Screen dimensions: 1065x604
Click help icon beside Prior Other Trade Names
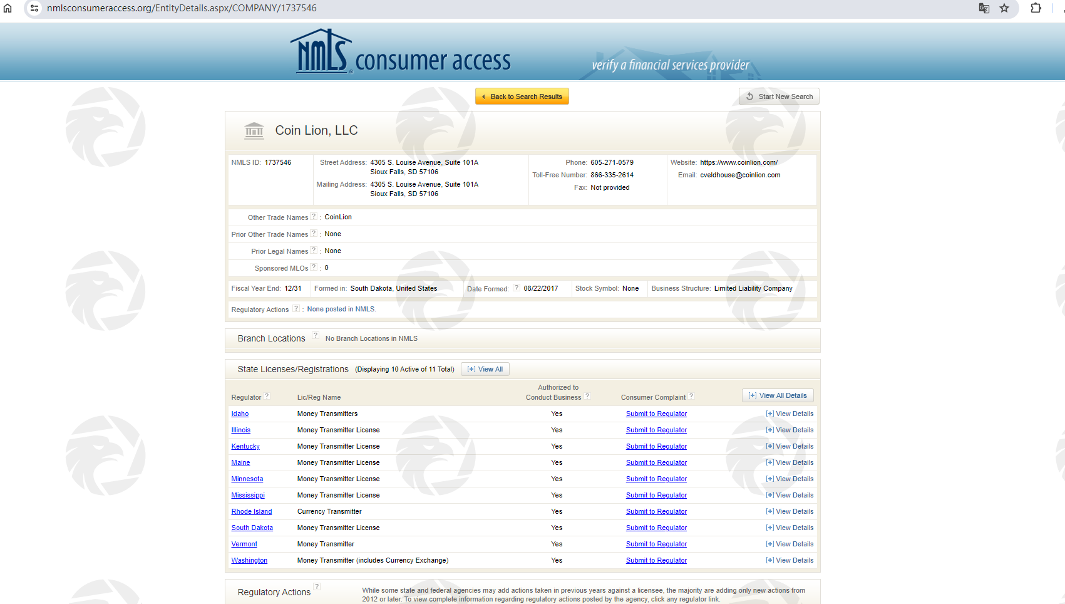(x=314, y=233)
